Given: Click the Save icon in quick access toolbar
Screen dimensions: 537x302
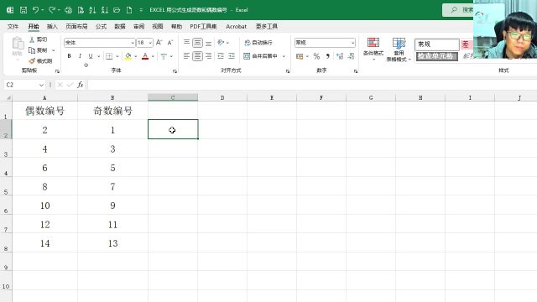Looking at the screenshot, I should [x=23, y=10].
